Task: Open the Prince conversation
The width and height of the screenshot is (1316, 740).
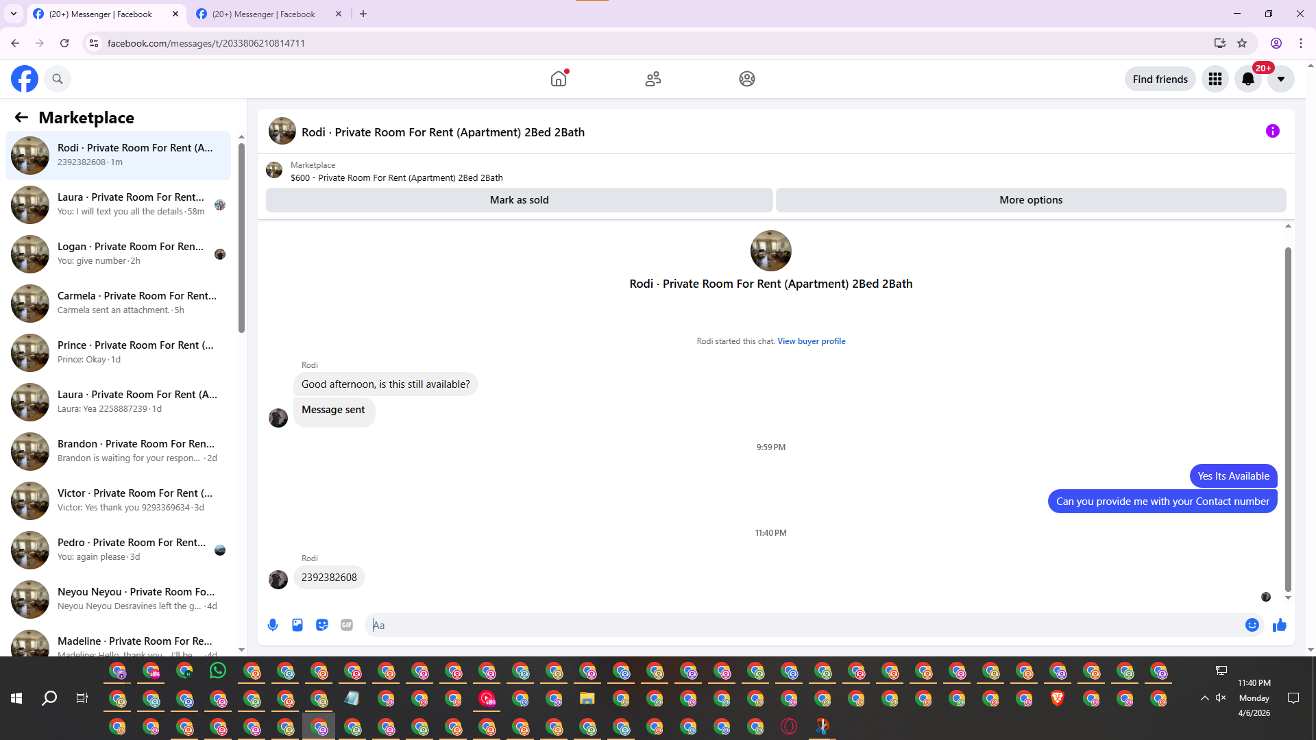Action: click(118, 353)
